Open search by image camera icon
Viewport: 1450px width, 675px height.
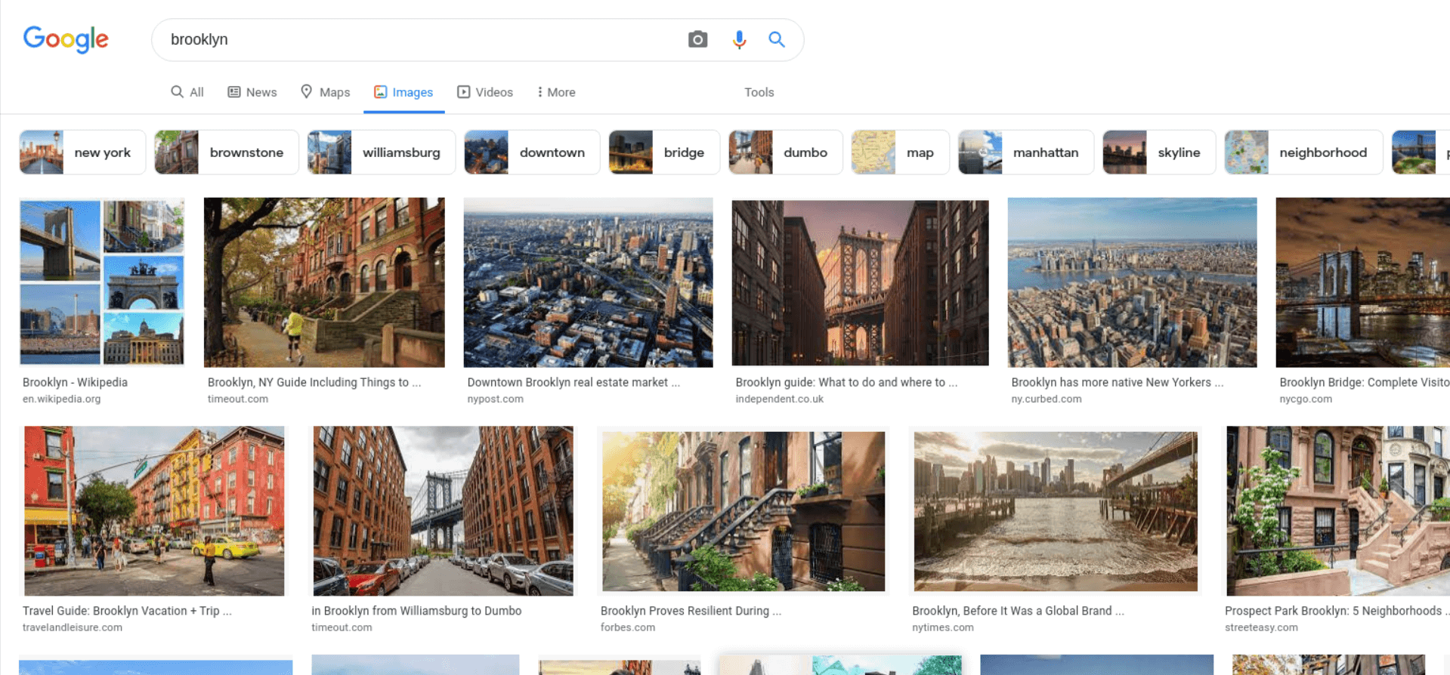[697, 39]
